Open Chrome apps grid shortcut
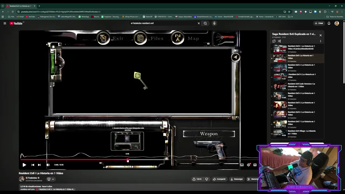 point(3,17)
